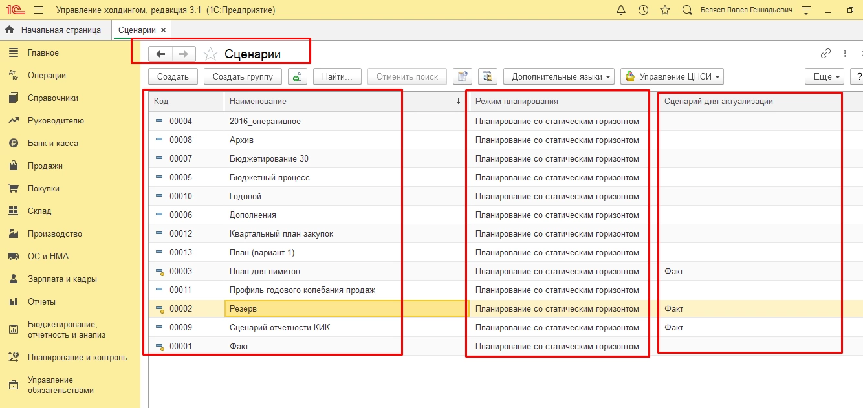Image resolution: width=863 pixels, height=408 pixels.
Task: Open Управление ЦНСИ dropdown
Action: [672, 76]
